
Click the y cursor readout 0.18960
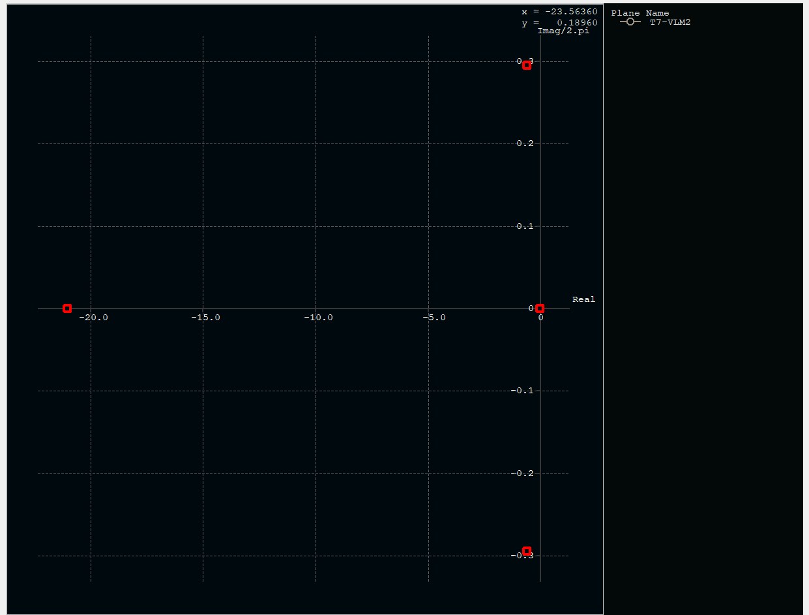pos(559,23)
